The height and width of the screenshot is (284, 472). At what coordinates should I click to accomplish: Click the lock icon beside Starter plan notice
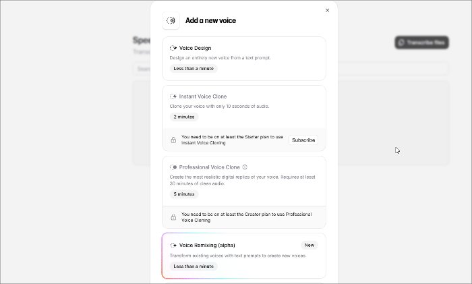pyautogui.click(x=173, y=140)
